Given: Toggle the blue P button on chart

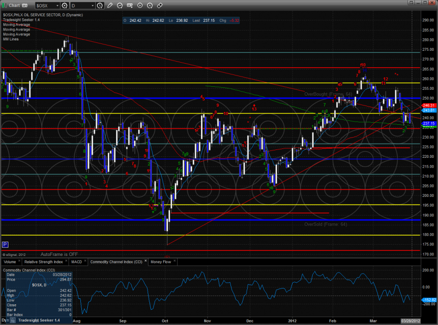Looking at the screenshot, I should (5, 244).
